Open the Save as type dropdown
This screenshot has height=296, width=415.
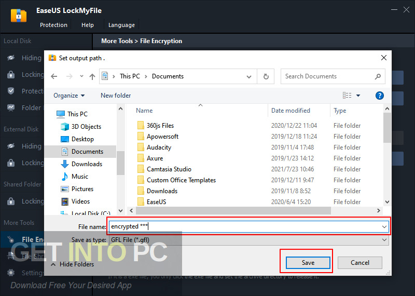pyautogui.click(x=249, y=240)
